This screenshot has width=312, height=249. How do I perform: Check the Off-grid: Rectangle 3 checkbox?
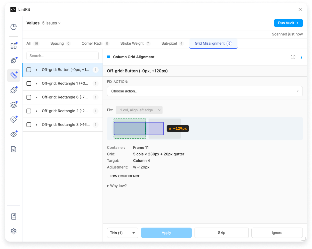click(x=29, y=125)
